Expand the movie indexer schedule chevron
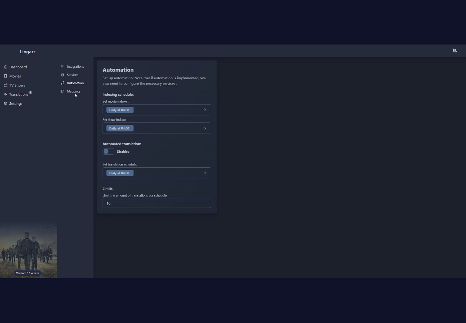466x323 pixels. 205,110
